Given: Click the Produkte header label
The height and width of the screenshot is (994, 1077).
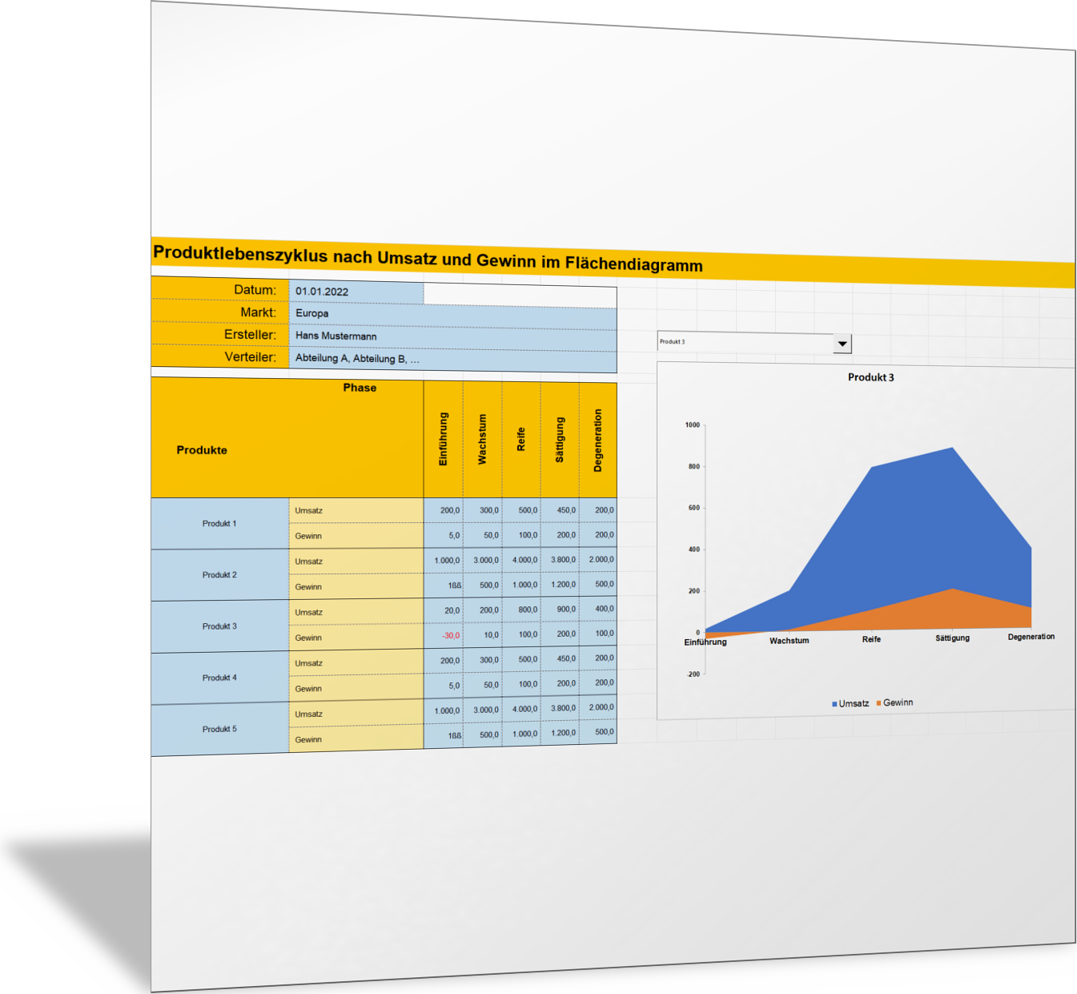Looking at the screenshot, I should click(x=202, y=450).
